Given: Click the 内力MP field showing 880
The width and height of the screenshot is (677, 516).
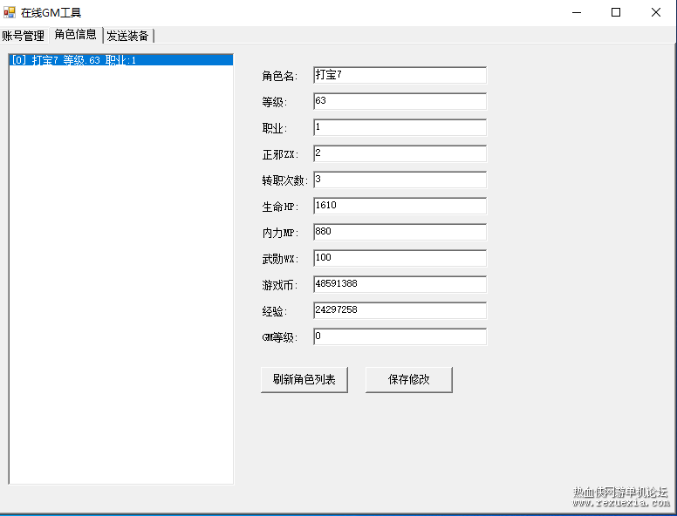Looking at the screenshot, I should 400,232.
